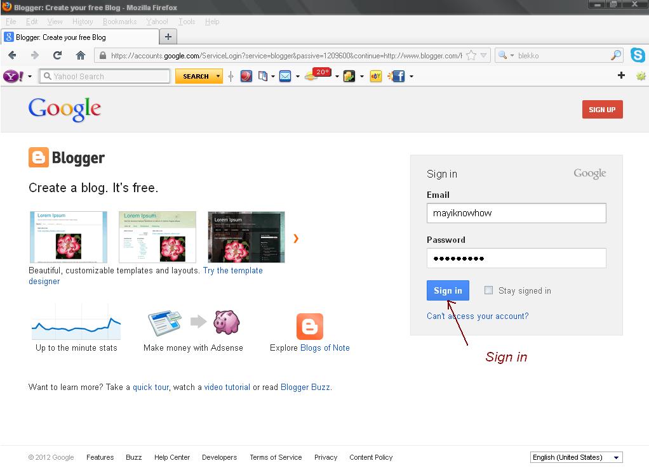Reload the page with the refresh icon
This screenshot has height=468, width=649.
[x=58, y=55]
